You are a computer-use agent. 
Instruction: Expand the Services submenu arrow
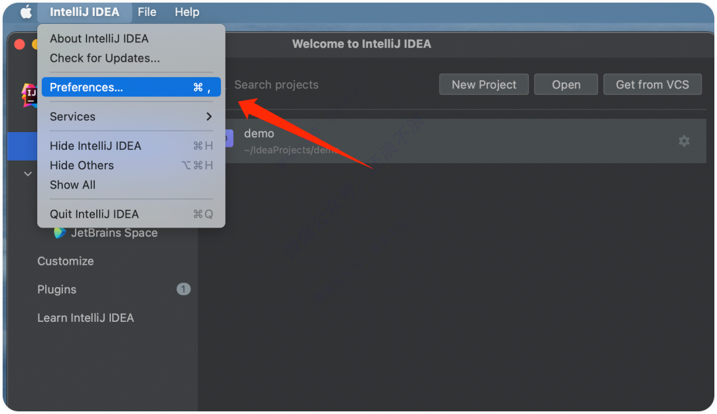(x=209, y=117)
